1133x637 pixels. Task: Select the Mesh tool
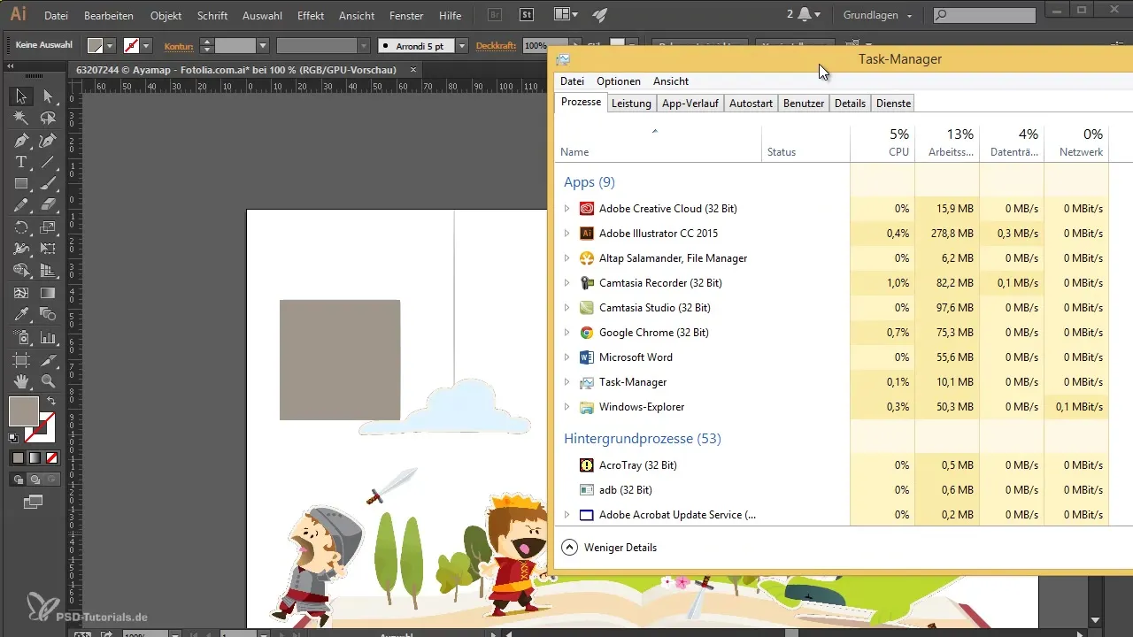point(21,293)
